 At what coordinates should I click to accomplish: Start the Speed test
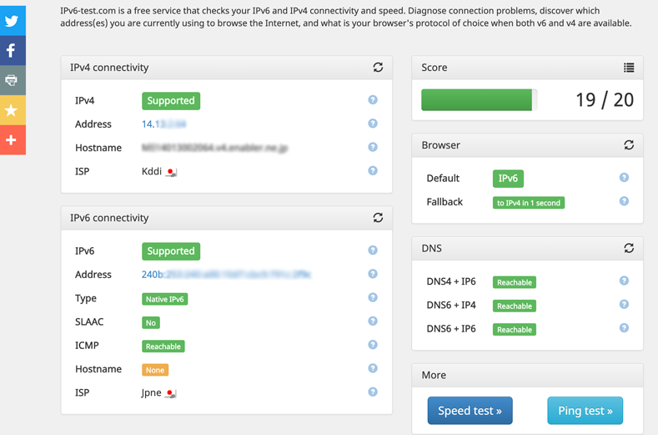[470, 411]
